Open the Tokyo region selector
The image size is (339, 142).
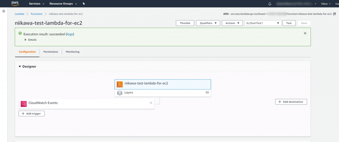point(326,4)
